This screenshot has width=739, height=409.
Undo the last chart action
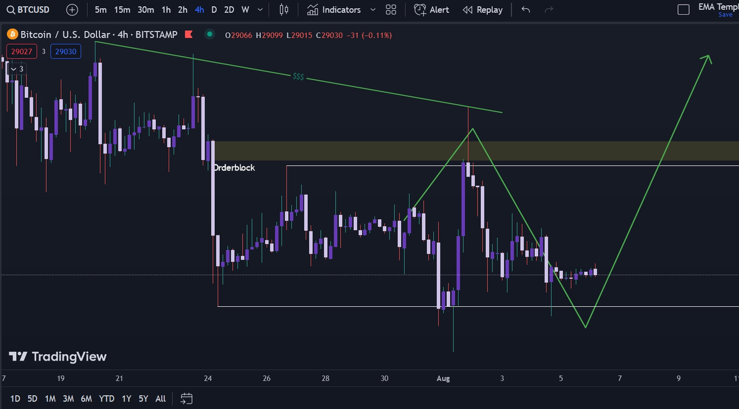[525, 10]
